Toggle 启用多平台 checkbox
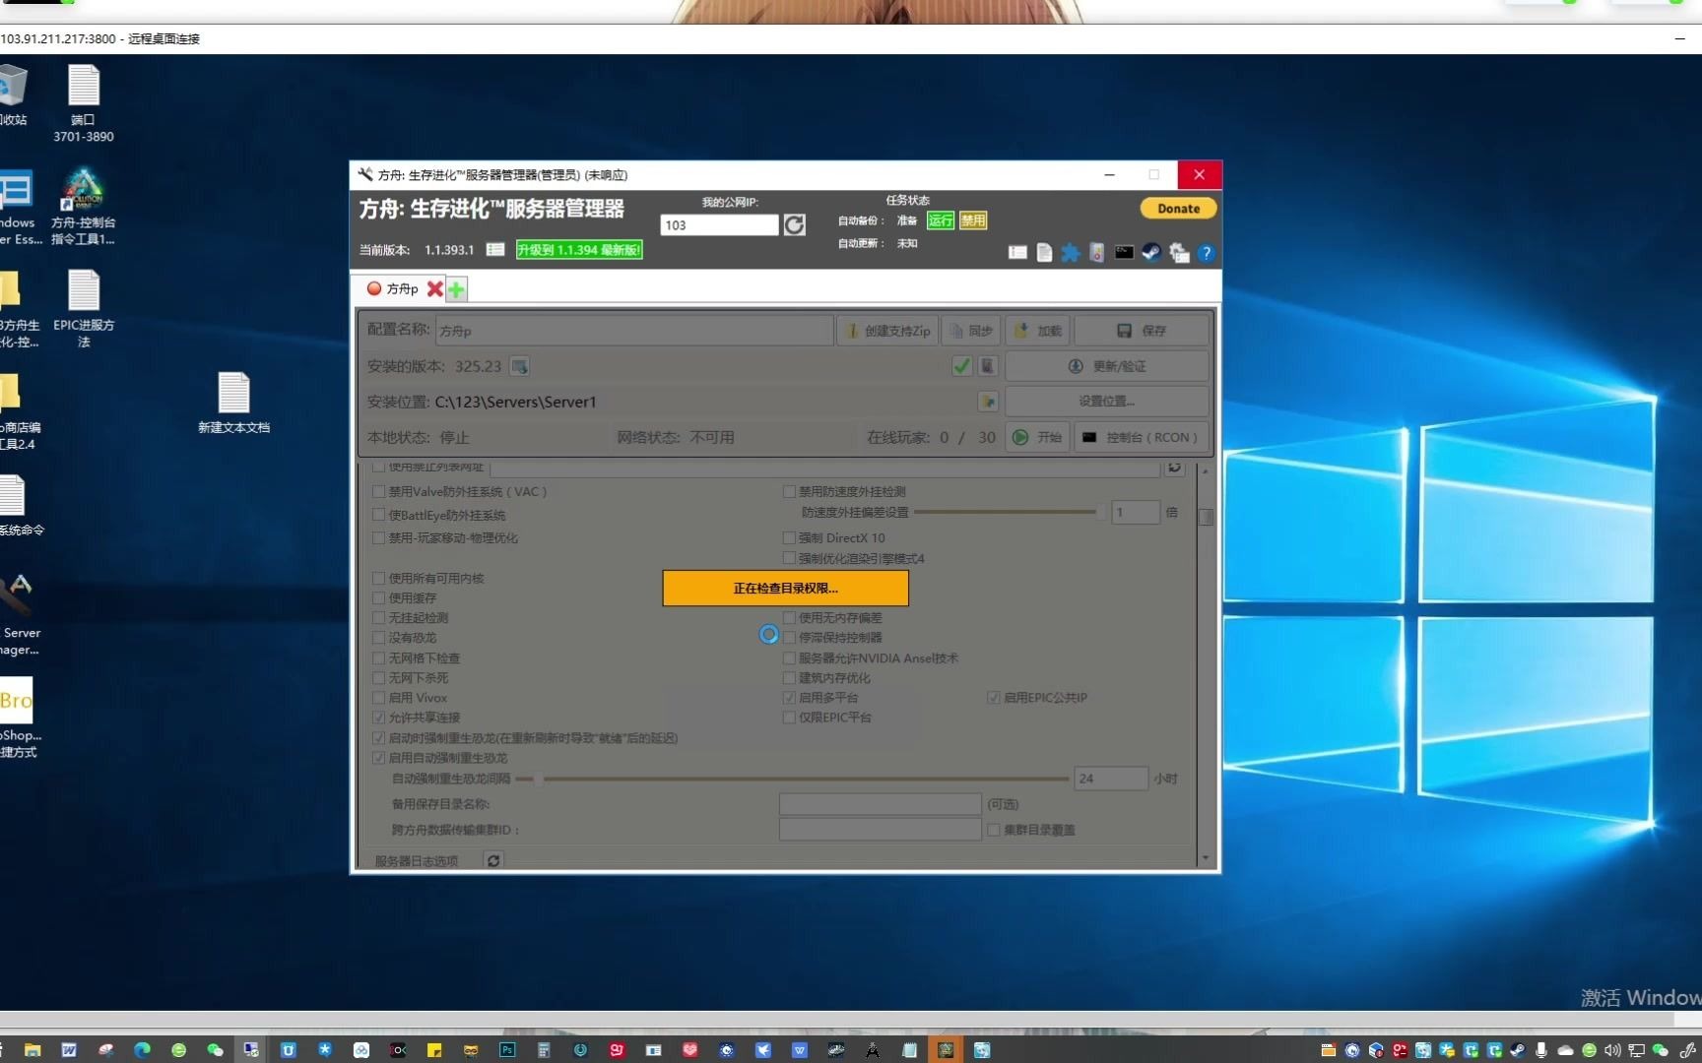Screen dimensions: 1702x1063 pyautogui.click(x=789, y=697)
